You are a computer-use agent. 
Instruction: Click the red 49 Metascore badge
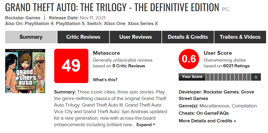71,66
